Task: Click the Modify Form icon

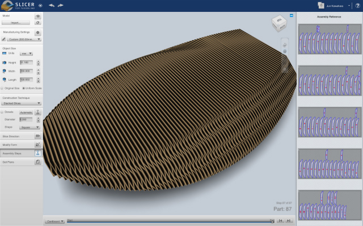Action: (x=38, y=145)
